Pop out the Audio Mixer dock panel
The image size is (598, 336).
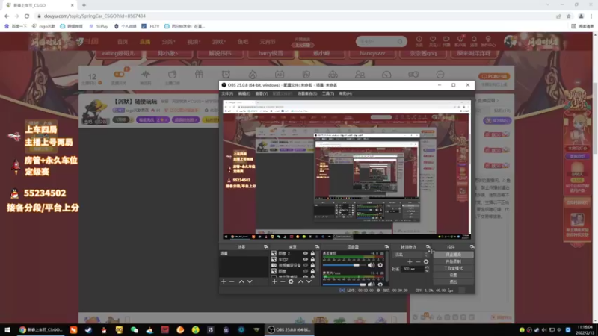[386, 247]
